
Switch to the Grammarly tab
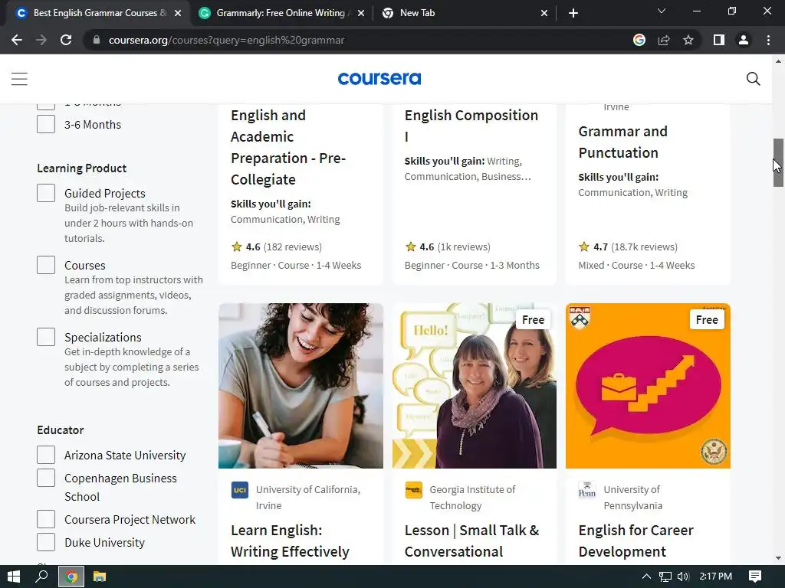(x=281, y=13)
